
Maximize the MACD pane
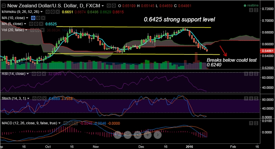coord(256,123)
